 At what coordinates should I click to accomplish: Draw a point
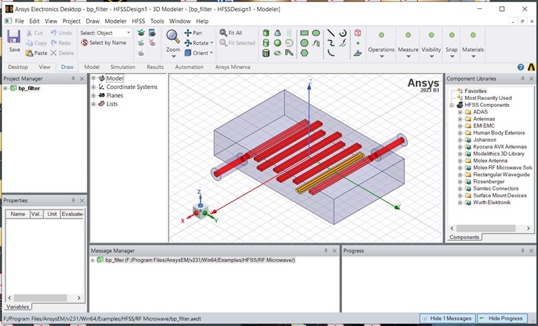click(x=358, y=43)
